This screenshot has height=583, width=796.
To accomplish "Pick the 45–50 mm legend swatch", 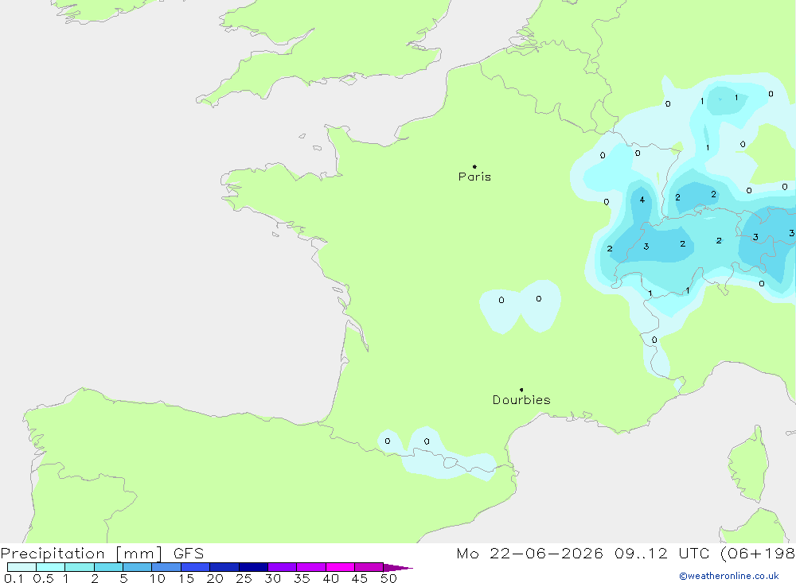I will click(369, 567).
